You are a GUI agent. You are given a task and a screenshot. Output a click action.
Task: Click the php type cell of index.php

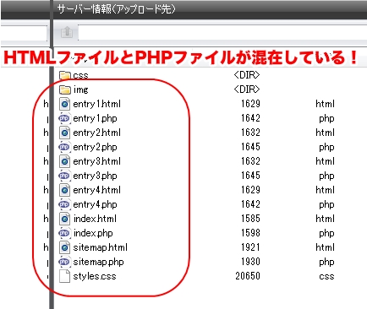click(x=326, y=234)
